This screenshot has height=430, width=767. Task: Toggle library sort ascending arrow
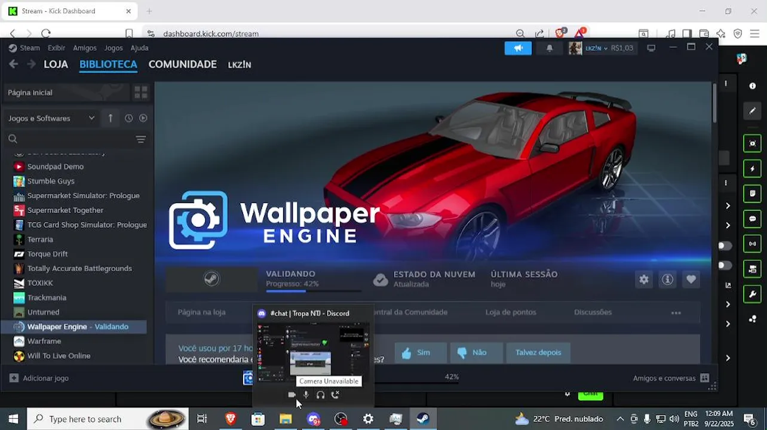[x=111, y=118]
